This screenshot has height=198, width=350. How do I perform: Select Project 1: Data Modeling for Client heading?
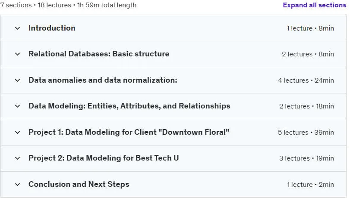[129, 132]
